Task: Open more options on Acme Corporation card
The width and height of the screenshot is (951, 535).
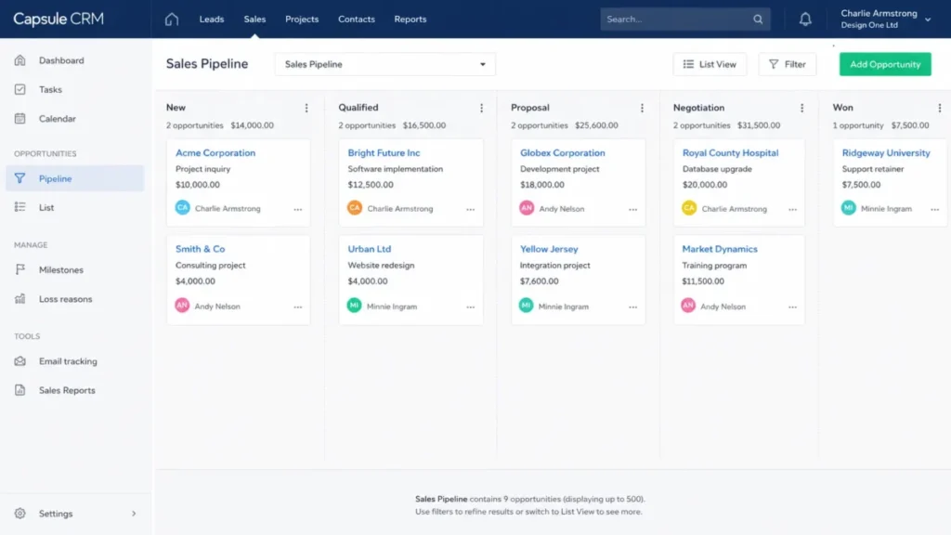Action: (x=298, y=209)
